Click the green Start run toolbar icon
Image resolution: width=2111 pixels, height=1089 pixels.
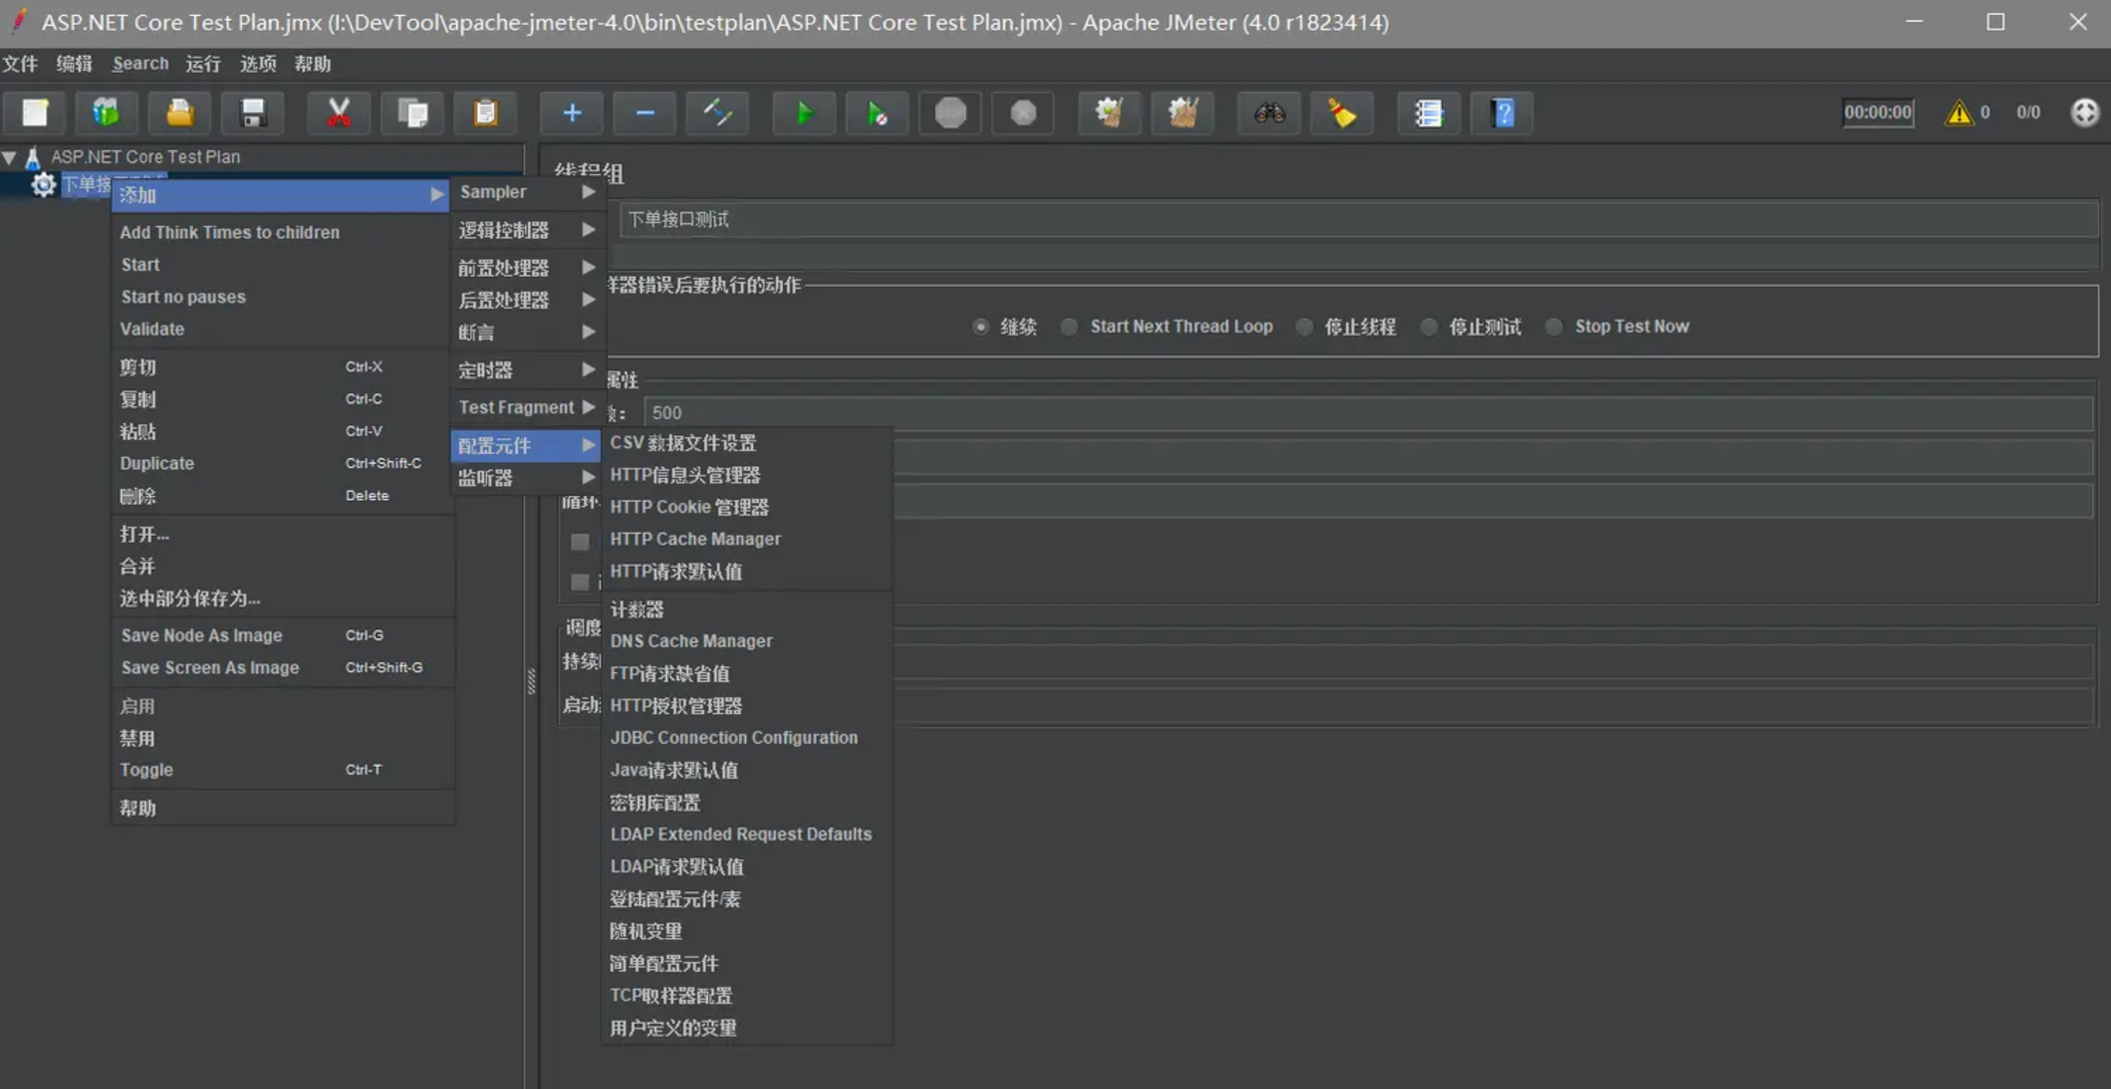coord(804,113)
